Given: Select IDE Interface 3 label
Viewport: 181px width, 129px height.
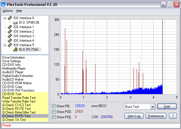Looking at the screenshot, I should click(24, 36).
